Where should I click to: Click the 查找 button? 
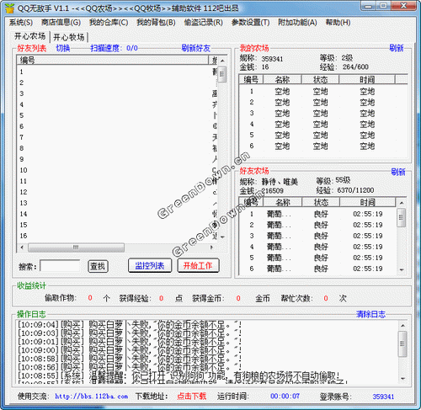[98, 266]
